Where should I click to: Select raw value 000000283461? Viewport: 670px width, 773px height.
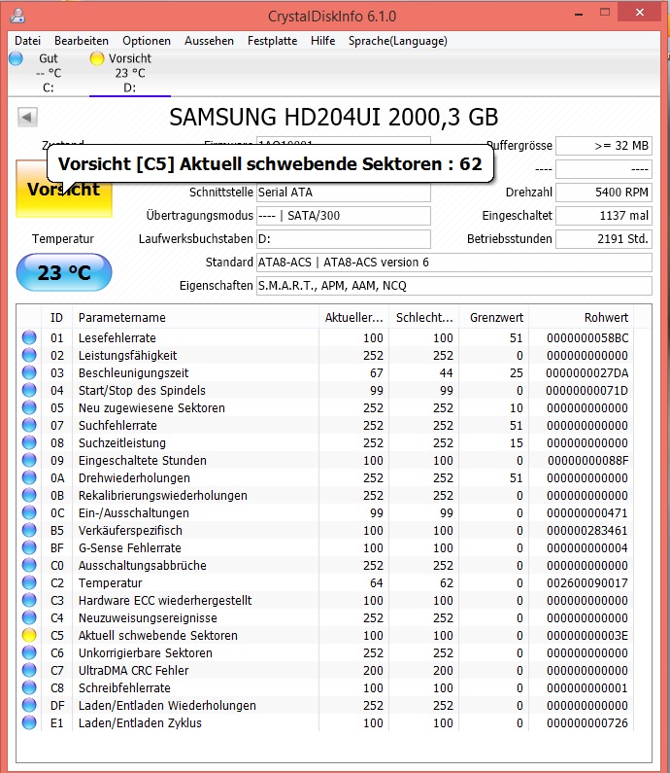click(x=587, y=531)
